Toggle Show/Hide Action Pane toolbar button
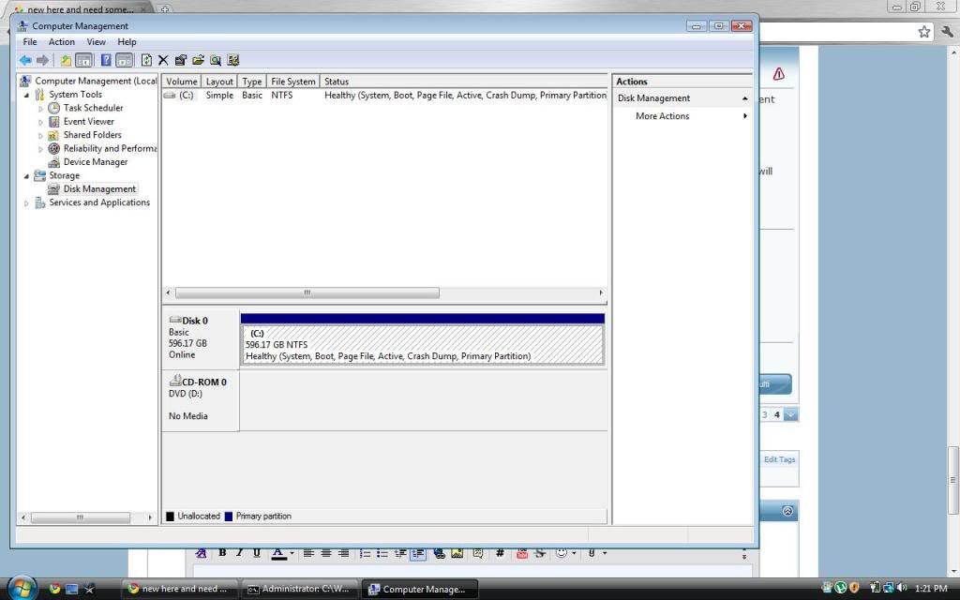The height and width of the screenshot is (600, 960). tap(125, 60)
